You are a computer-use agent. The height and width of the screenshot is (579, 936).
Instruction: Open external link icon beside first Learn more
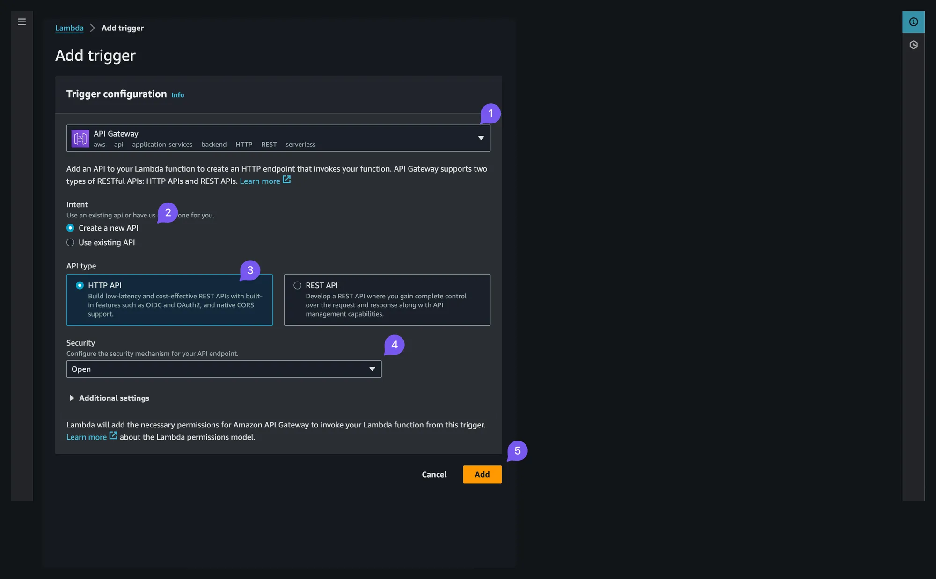click(x=287, y=180)
